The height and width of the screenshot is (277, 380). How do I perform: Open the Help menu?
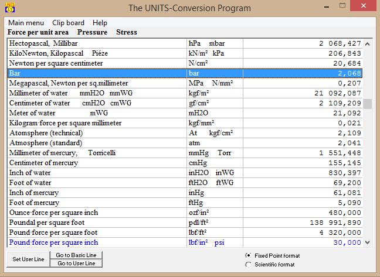(x=100, y=23)
